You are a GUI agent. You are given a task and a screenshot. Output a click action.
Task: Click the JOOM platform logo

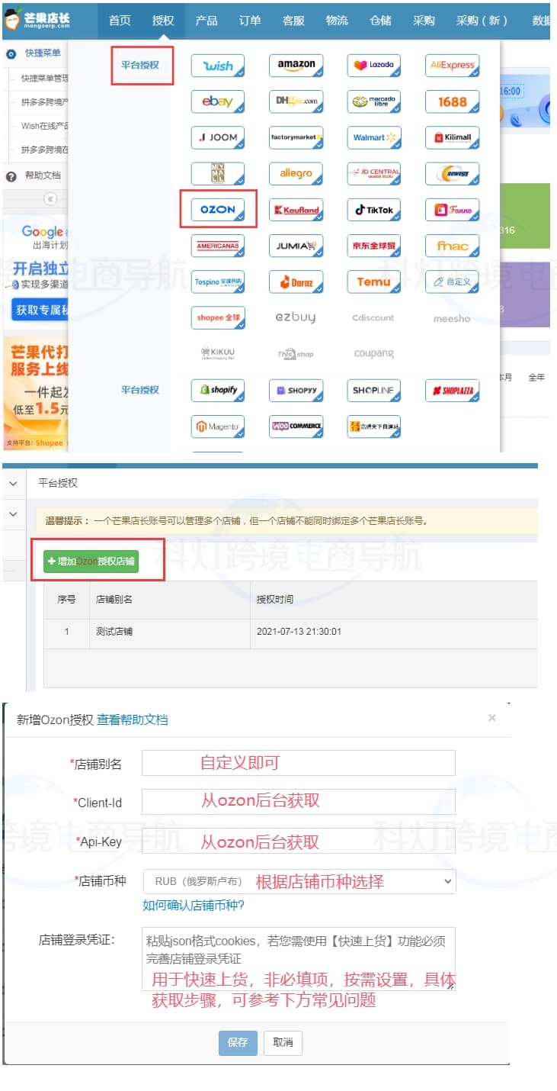(x=218, y=138)
